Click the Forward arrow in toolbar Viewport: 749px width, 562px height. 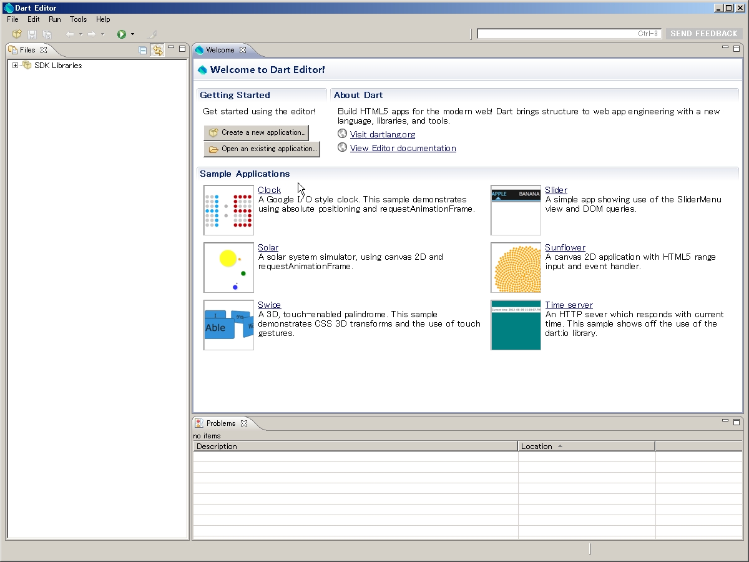pos(91,34)
